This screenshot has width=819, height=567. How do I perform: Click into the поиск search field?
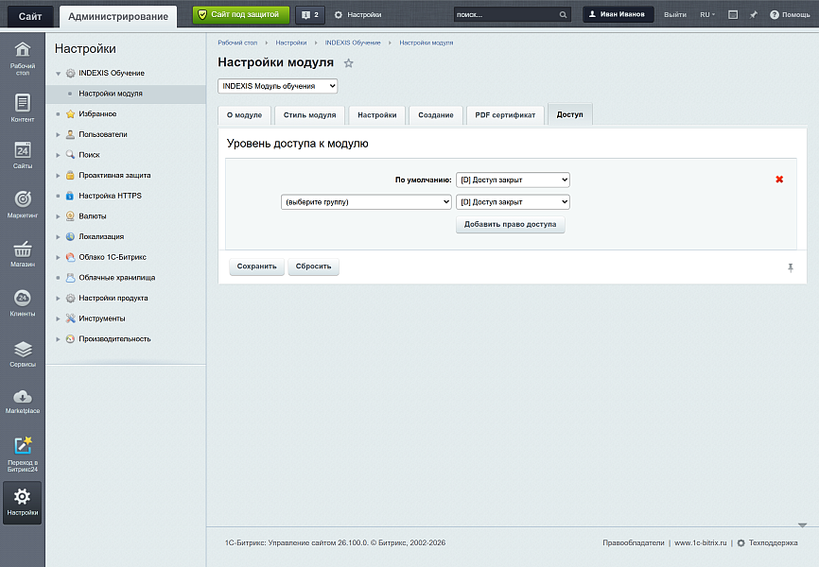506,14
